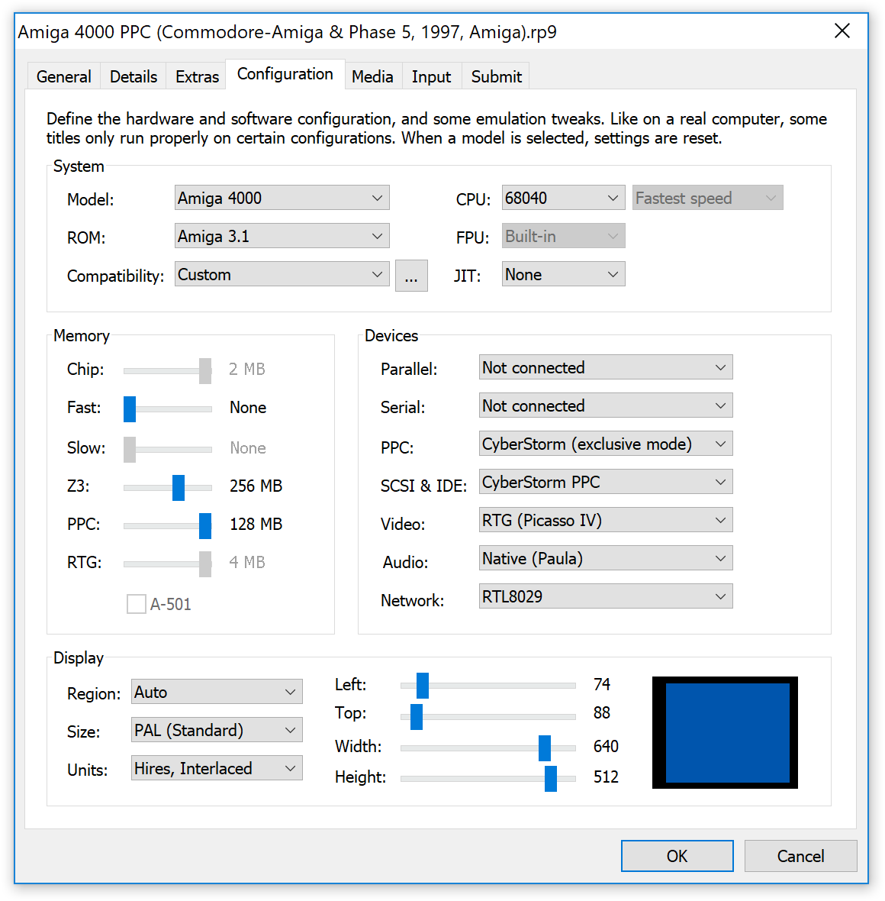885x901 pixels.
Task: Expand the JIT dropdown set to None
Action: coord(563,274)
